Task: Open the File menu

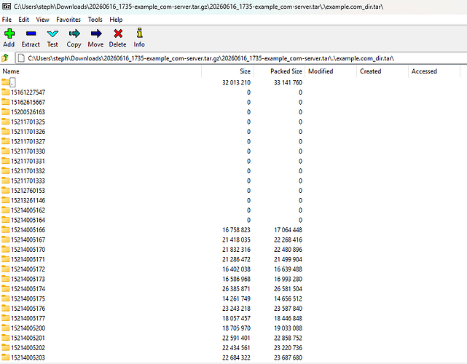Action: [7, 20]
